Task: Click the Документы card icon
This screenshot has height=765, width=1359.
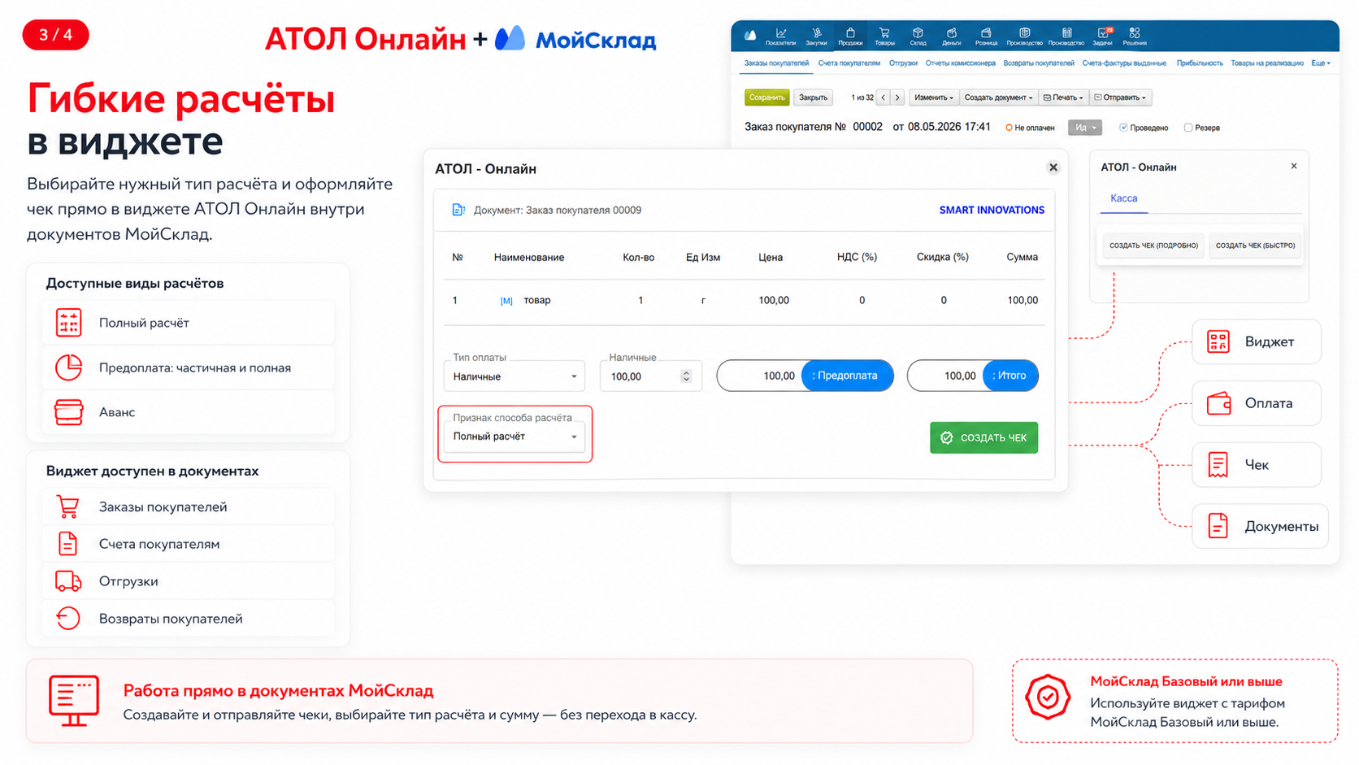Action: [x=1218, y=526]
